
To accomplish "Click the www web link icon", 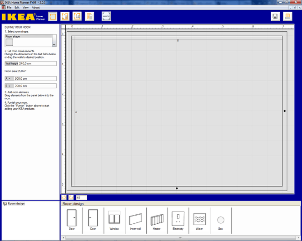I will click(x=106, y=16).
